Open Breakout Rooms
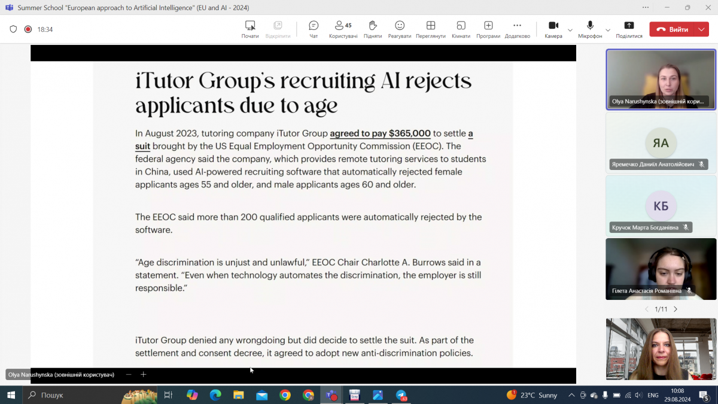Screen dimensions: 718x404 coord(461,29)
